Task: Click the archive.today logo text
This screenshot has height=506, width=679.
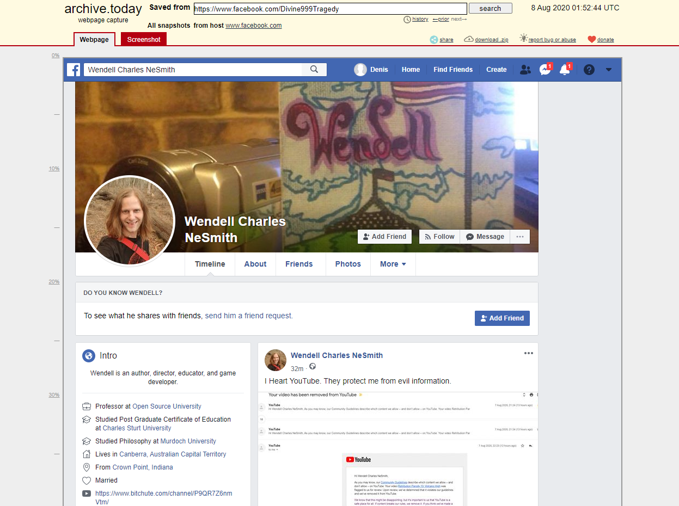Action: click(103, 9)
